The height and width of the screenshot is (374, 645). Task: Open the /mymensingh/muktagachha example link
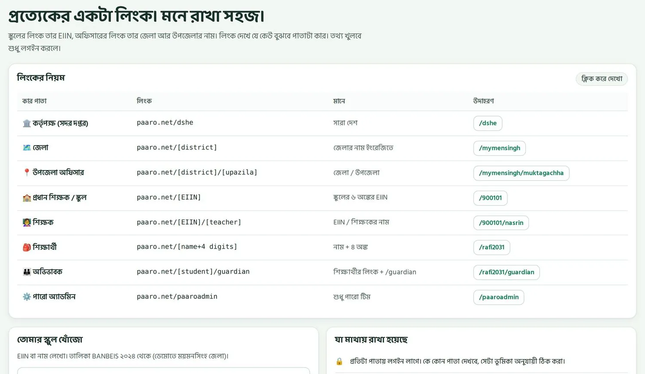pos(521,173)
